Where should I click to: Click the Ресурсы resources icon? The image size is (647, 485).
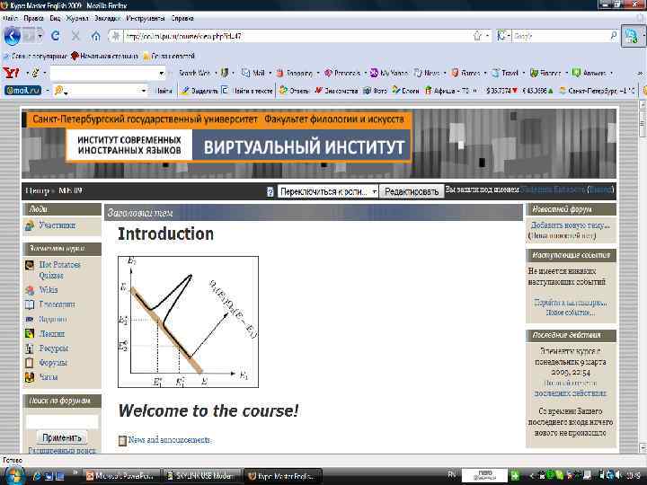pyautogui.click(x=30, y=348)
